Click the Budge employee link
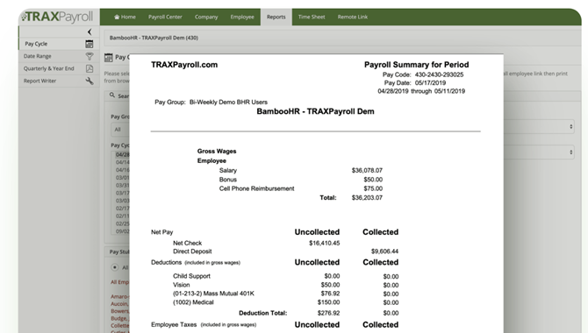588x333 pixels. (120, 318)
